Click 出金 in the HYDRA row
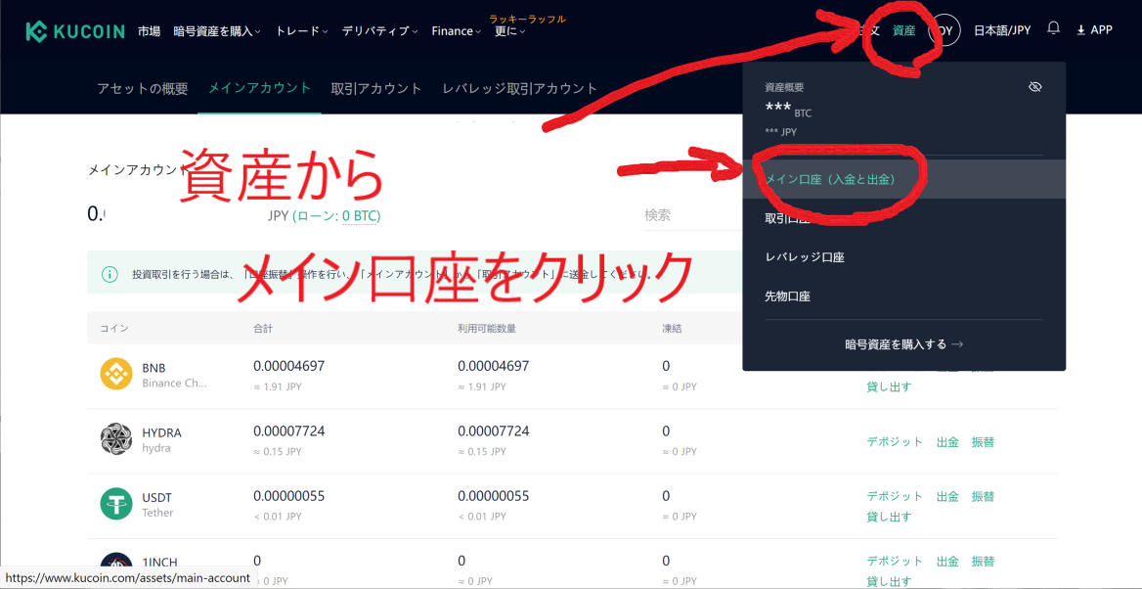The height and width of the screenshot is (589, 1142). (947, 442)
